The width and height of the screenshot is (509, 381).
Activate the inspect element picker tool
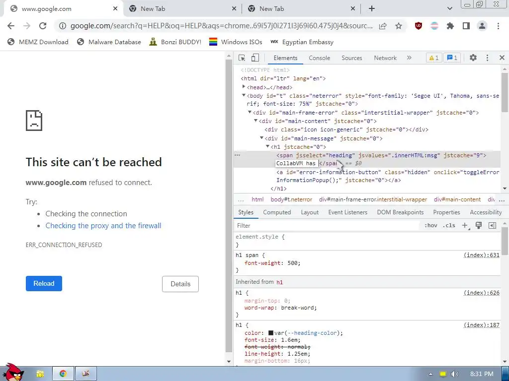pyautogui.click(x=242, y=58)
